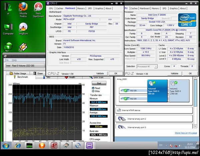The width and height of the screenshot is (200, 156).
Task: Select the Write radio button in HD Tune
Action: point(93,91)
